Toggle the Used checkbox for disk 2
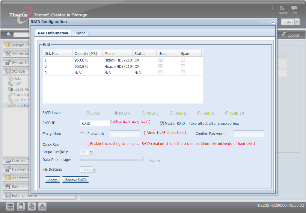The image size is (306, 213). click(160, 66)
